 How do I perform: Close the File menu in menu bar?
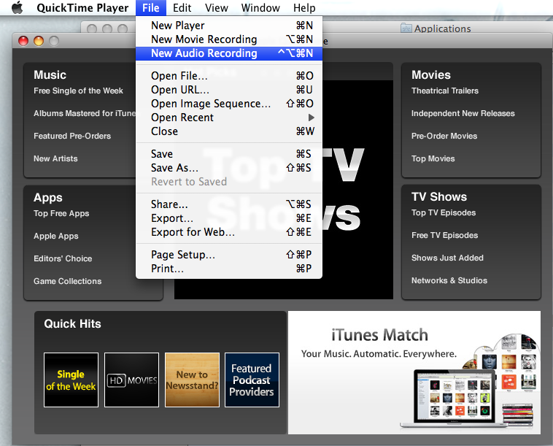(x=150, y=8)
